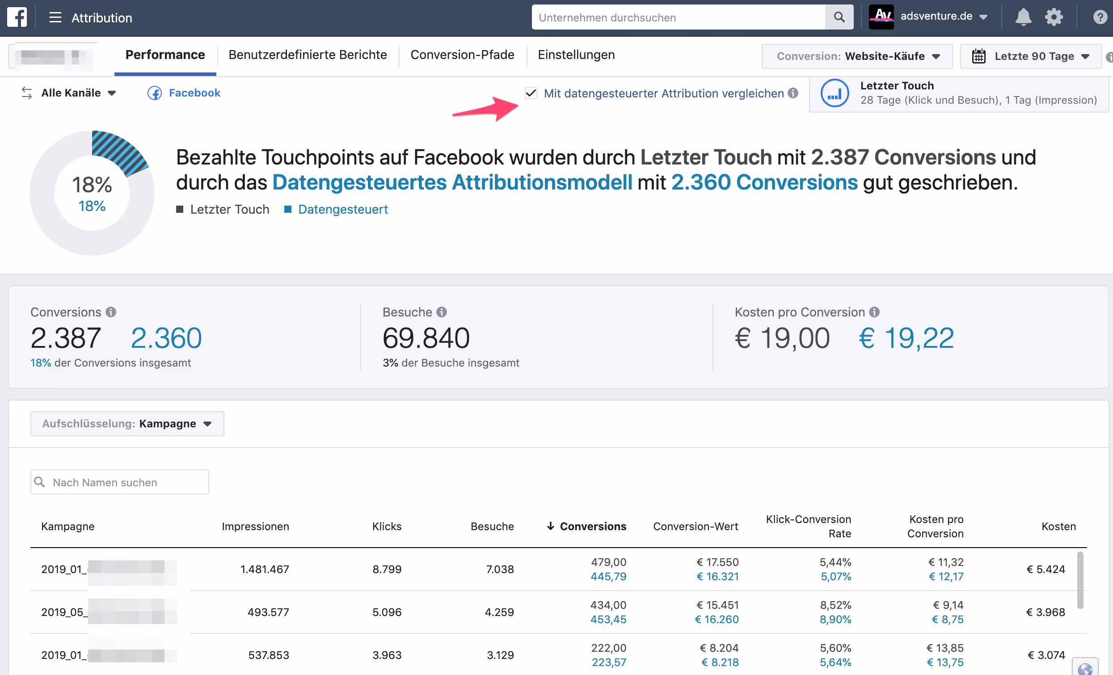1113x675 pixels.
Task: Click the Nach Namen suchen input
Action: click(120, 482)
